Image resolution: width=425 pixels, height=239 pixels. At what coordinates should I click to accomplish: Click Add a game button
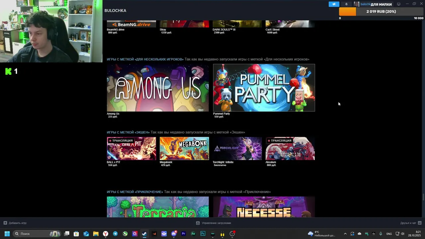15,223
